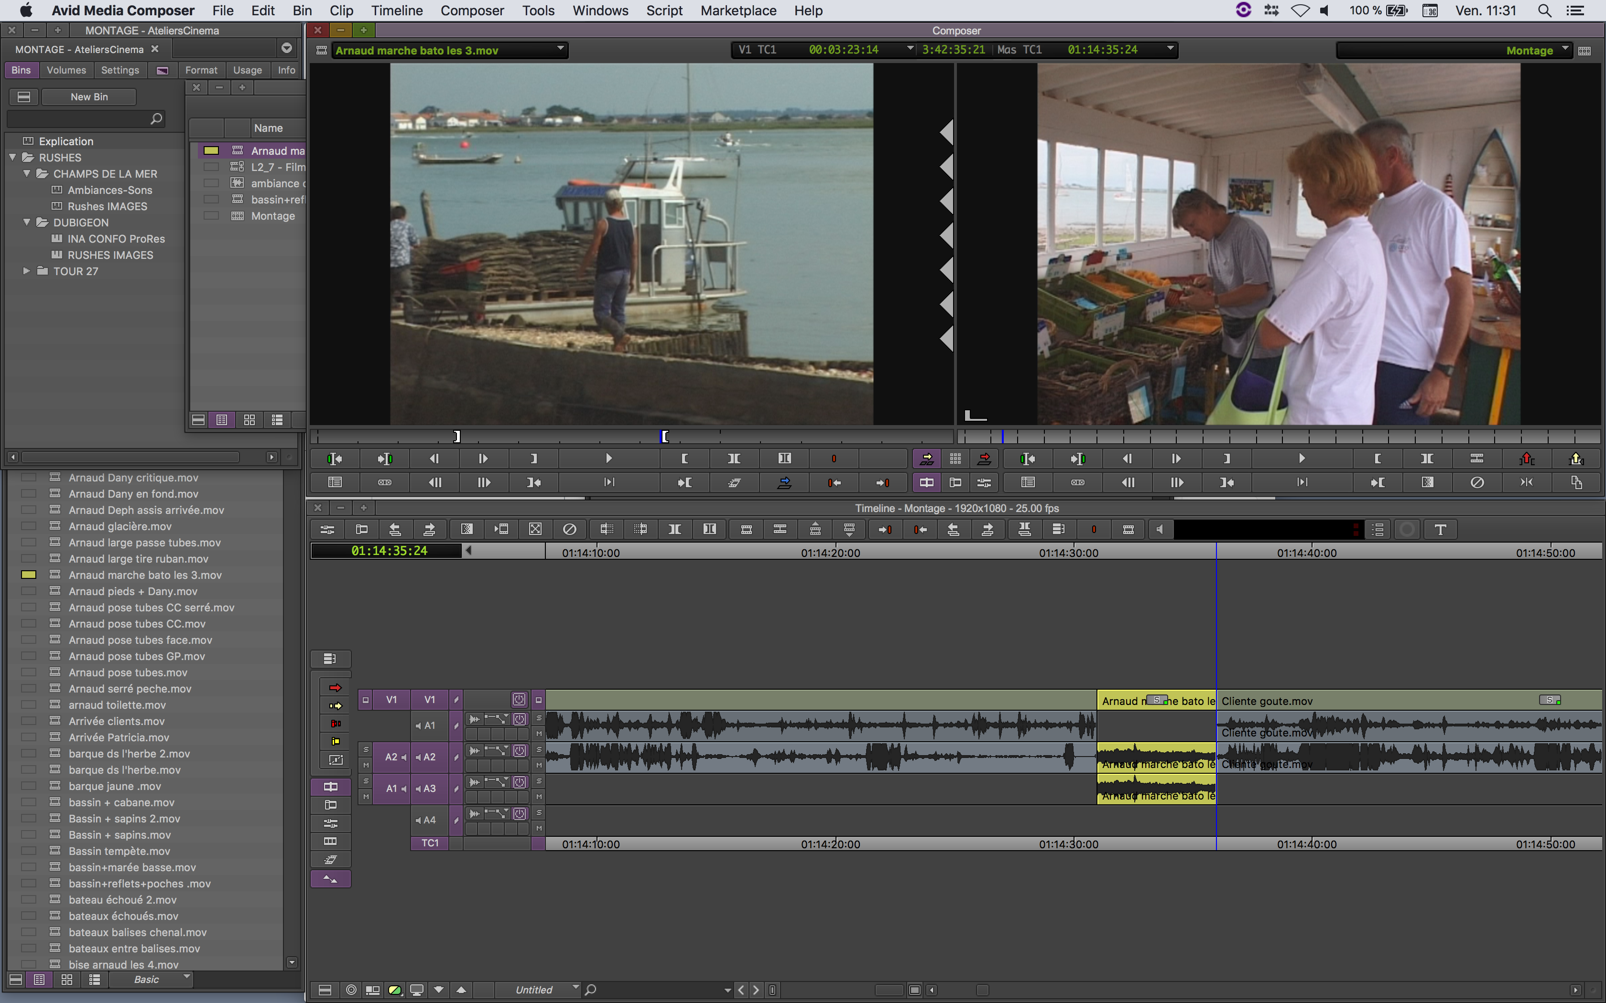Click yellow color label of Arnaud marche clip

pyautogui.click(x=29, y=575)
